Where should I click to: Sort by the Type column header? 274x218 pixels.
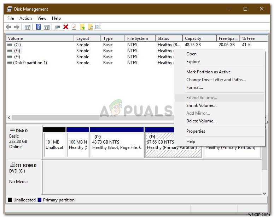[113, 38]
